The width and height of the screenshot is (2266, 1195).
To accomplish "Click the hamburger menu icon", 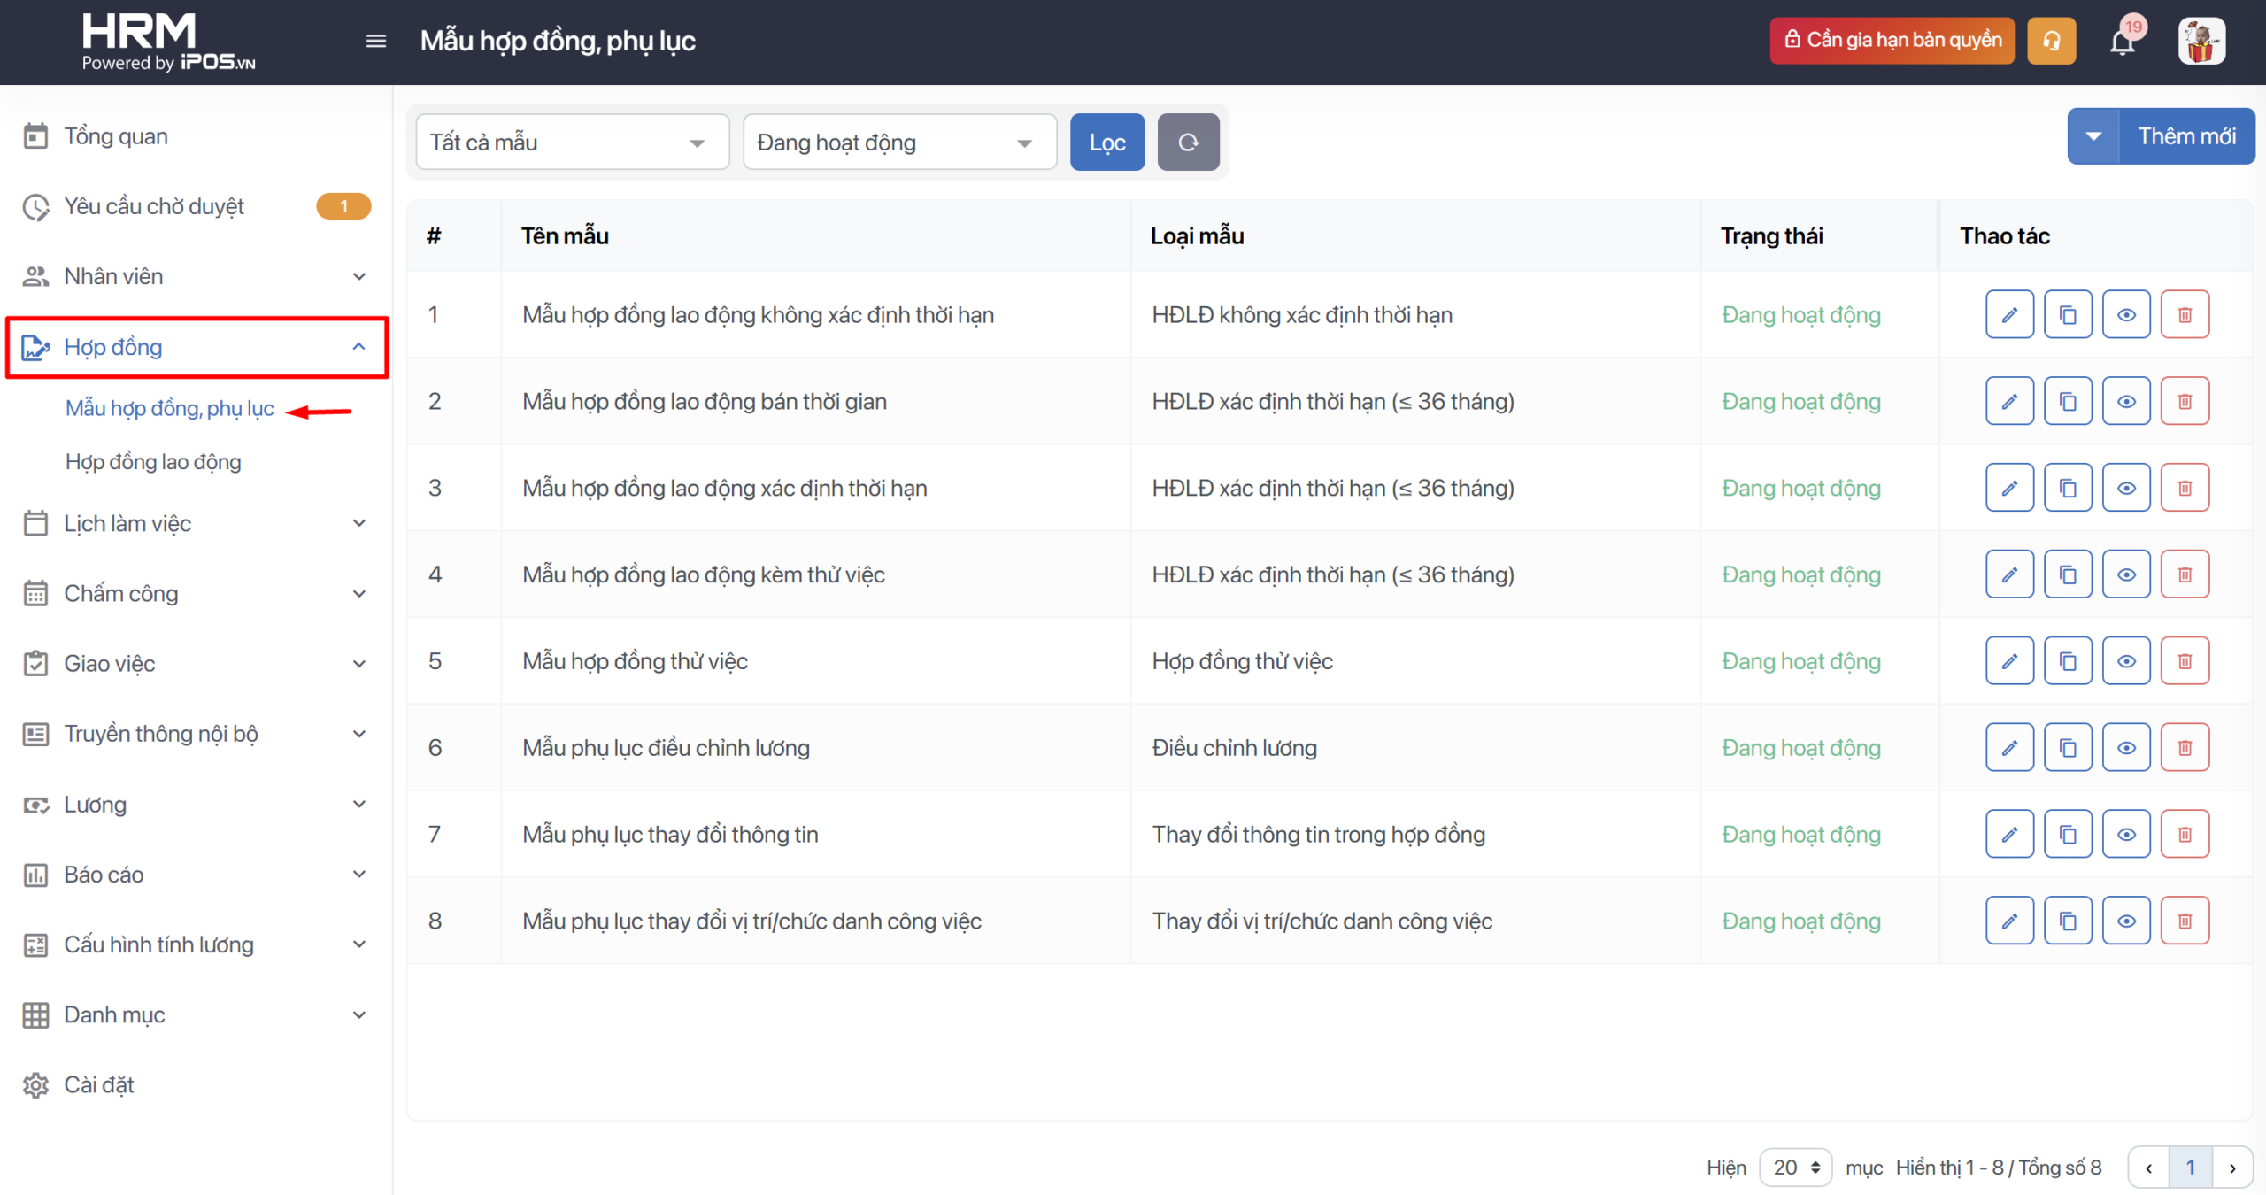I will pyautogui.click(x=376, y=41).
